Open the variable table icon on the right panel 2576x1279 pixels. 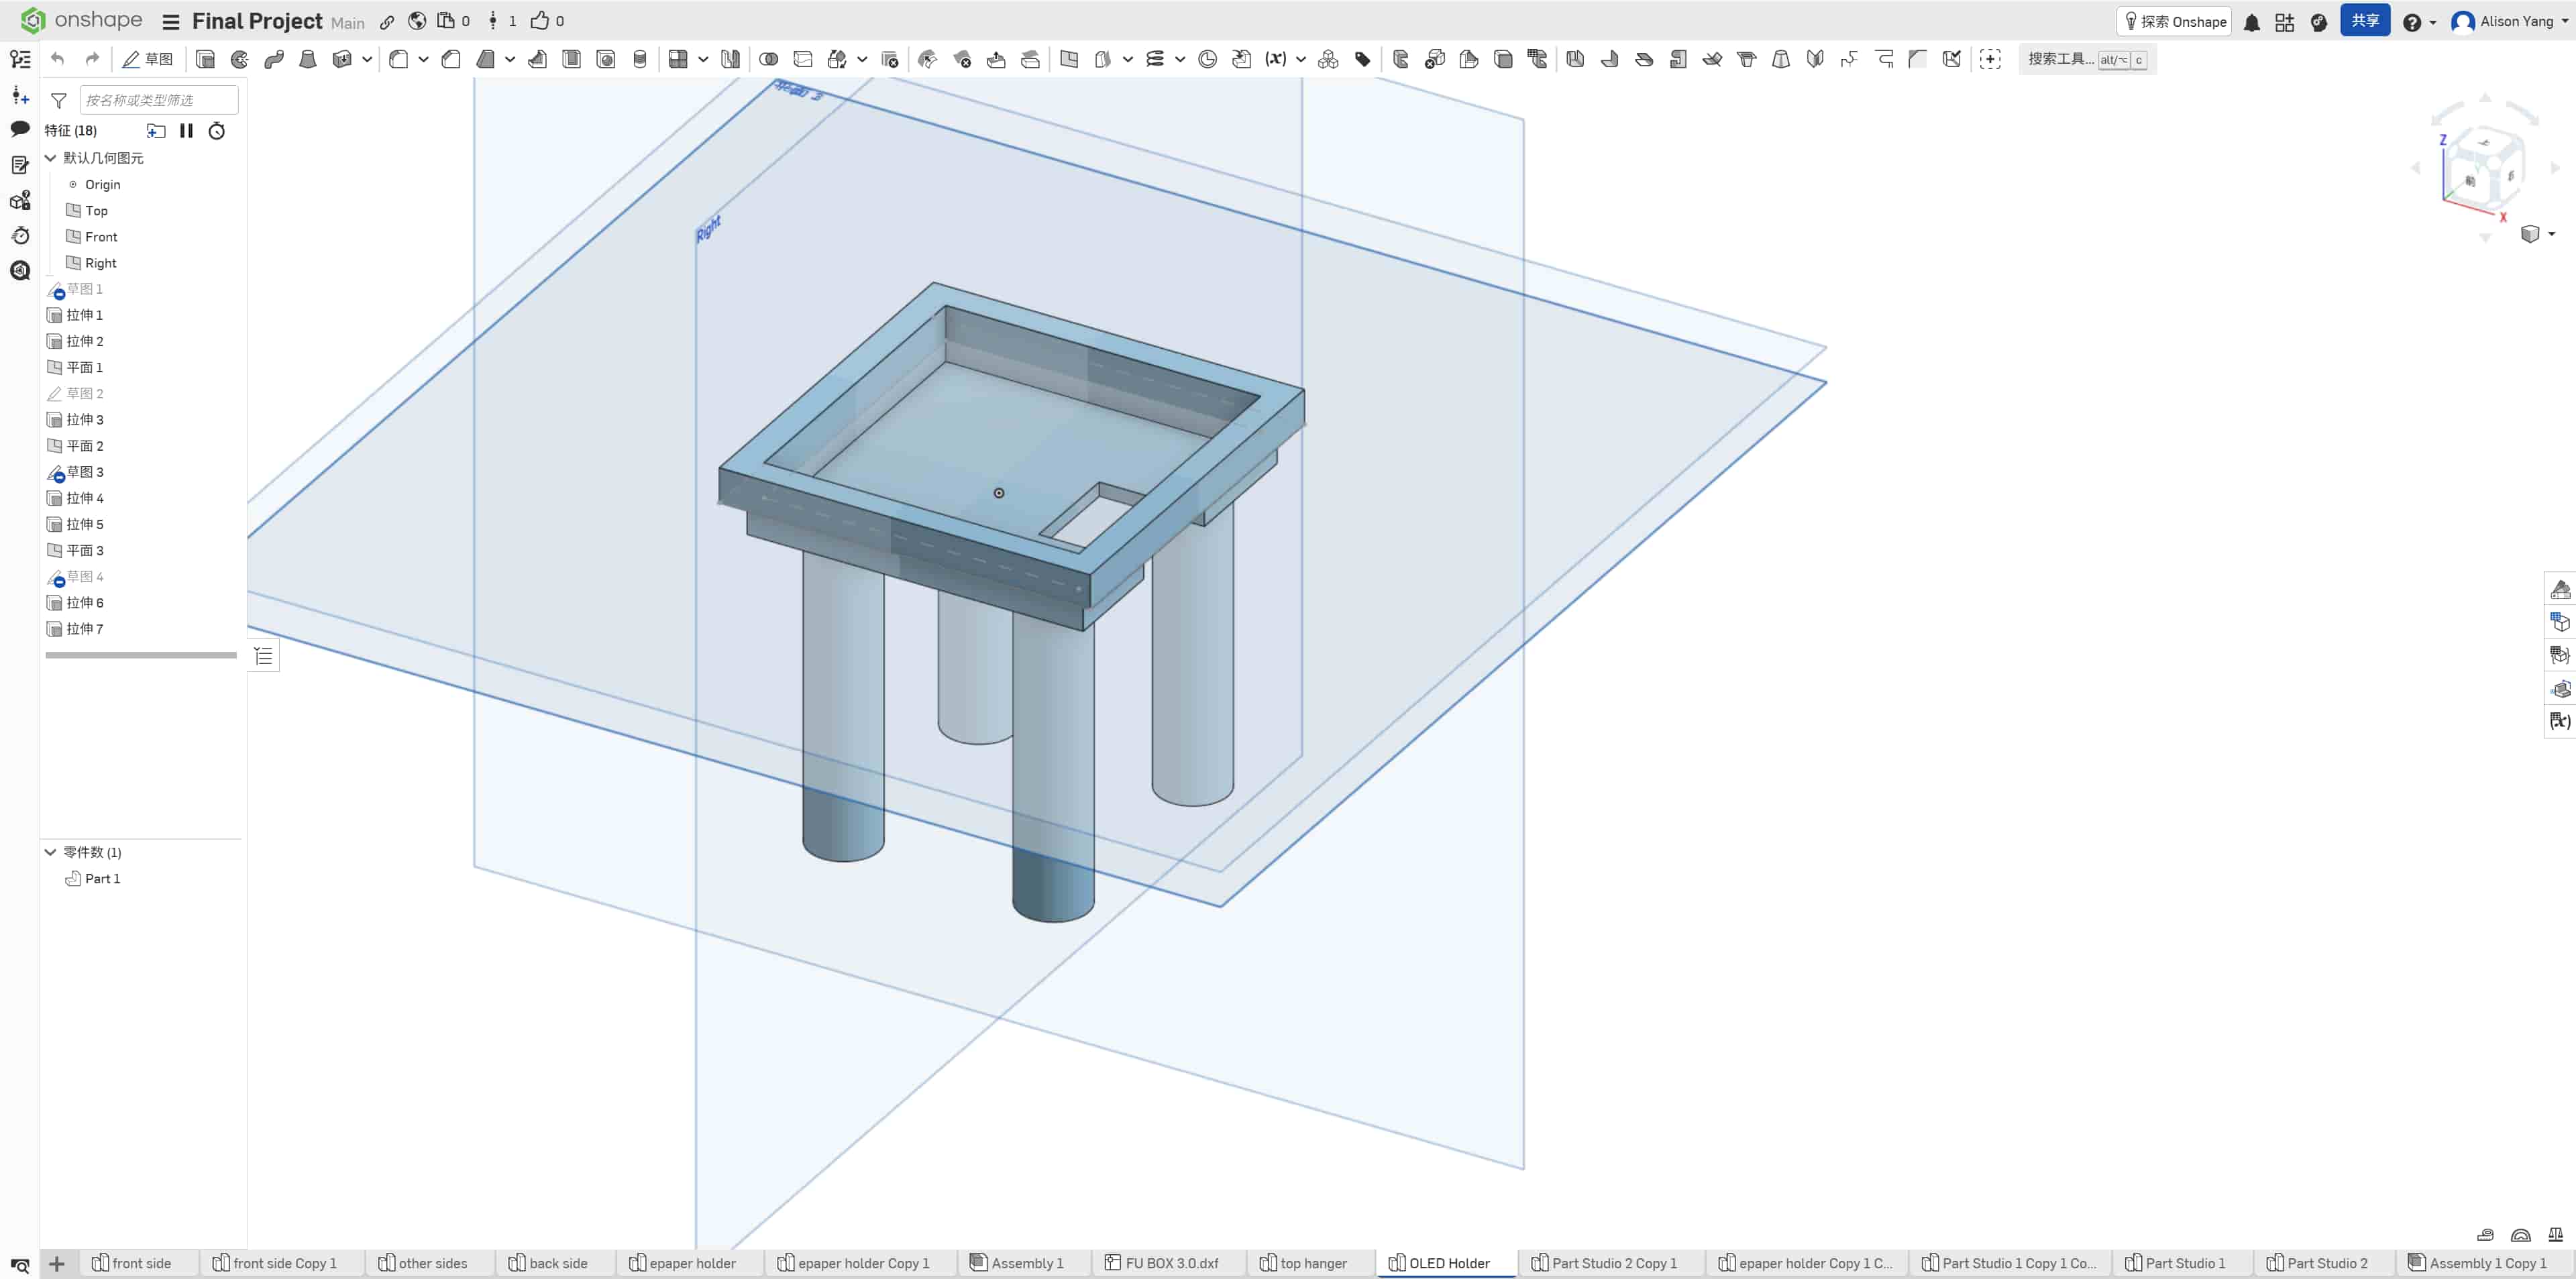[x=2559, y=720]
